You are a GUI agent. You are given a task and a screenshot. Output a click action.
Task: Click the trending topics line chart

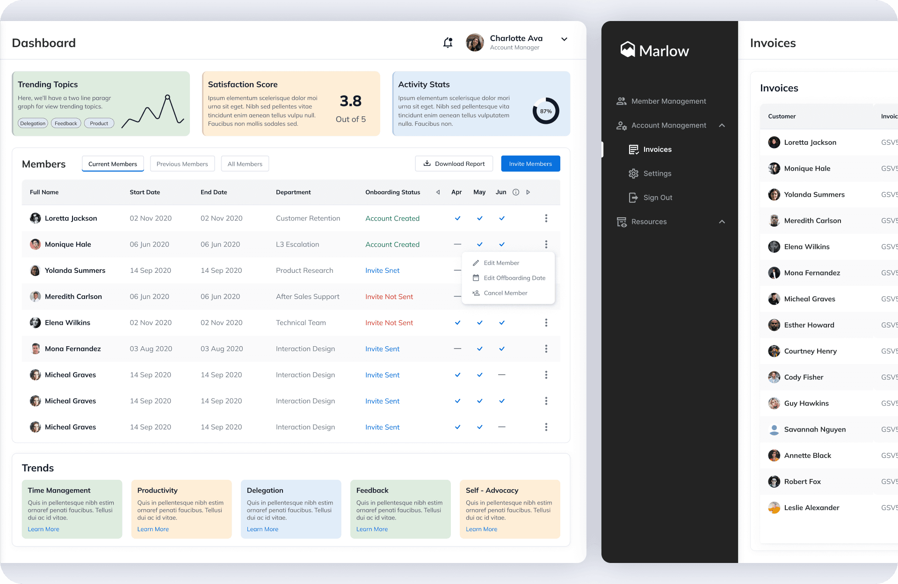[153, 111]
